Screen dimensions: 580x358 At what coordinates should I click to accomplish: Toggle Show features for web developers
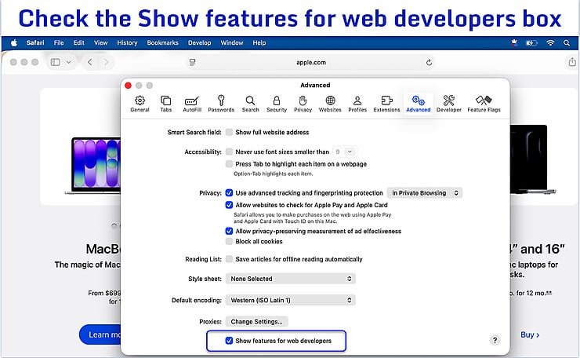point(230,341)
